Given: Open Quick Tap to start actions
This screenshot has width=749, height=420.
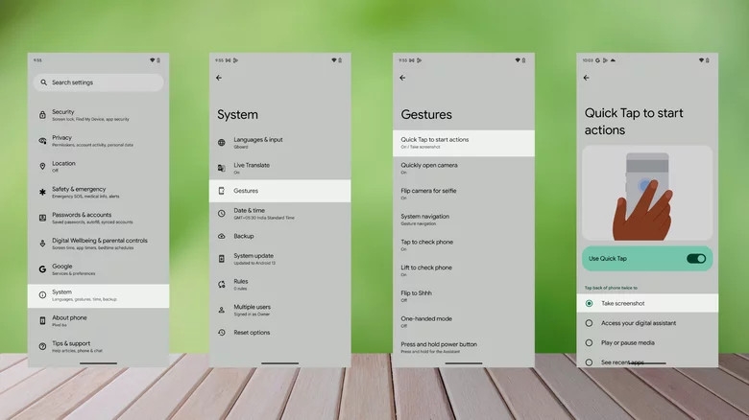Looking at the screenshot, I should pyautogui.click(x=464, y=143).
